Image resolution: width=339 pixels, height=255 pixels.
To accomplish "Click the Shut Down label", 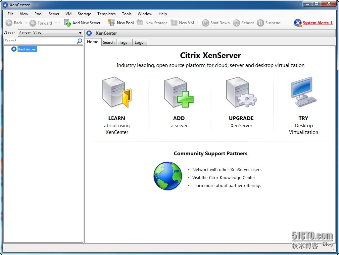I will 220,23.
